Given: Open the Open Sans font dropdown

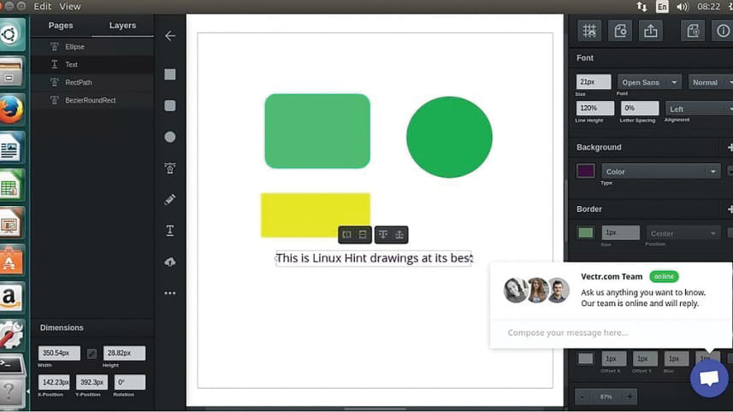Looking at the screenshot, I should [x=648, y=83].
